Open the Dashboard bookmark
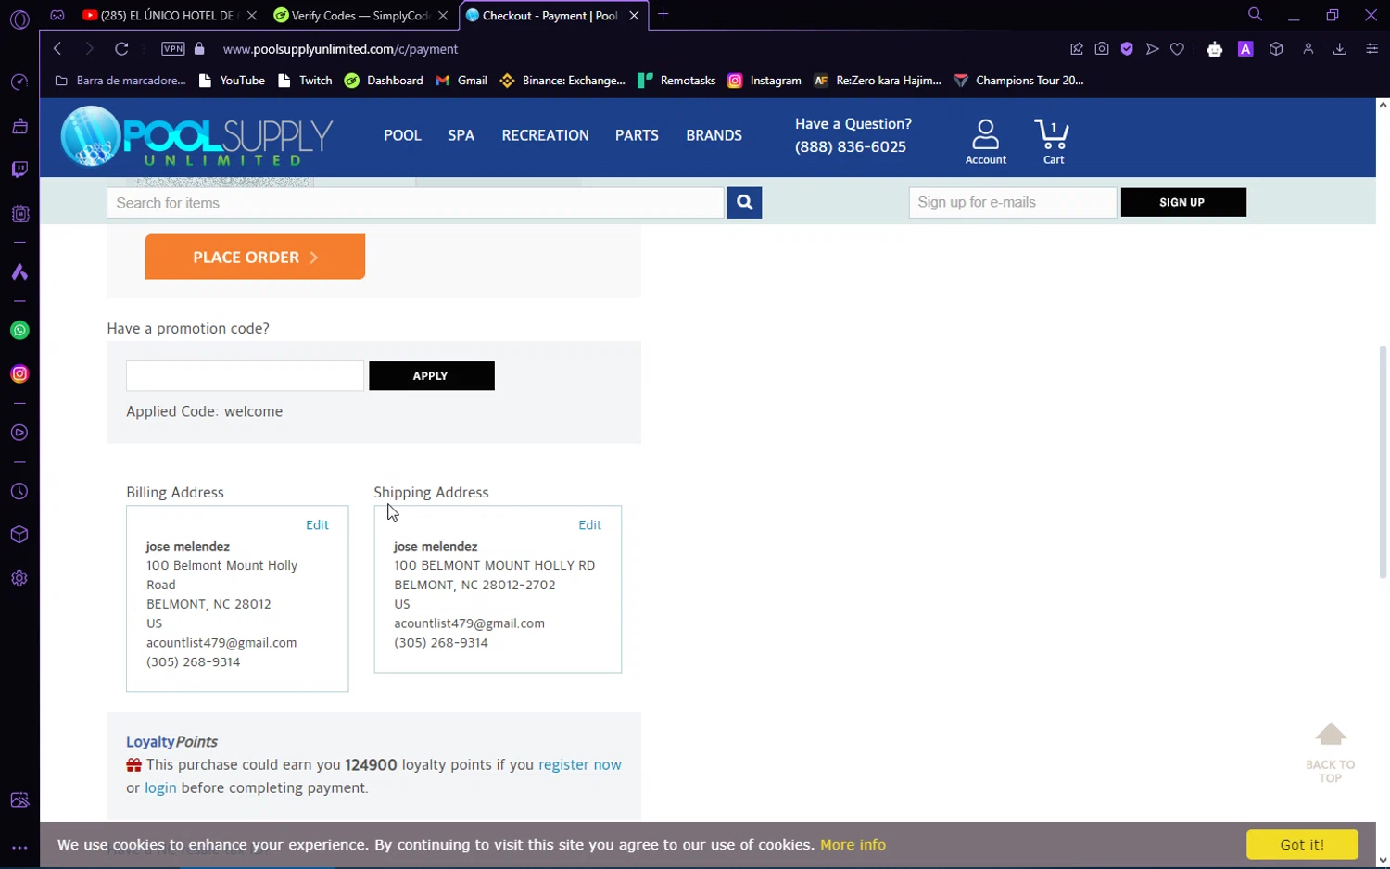The height and width of the screenshot is (869, 1390). [x=384, y=81]
